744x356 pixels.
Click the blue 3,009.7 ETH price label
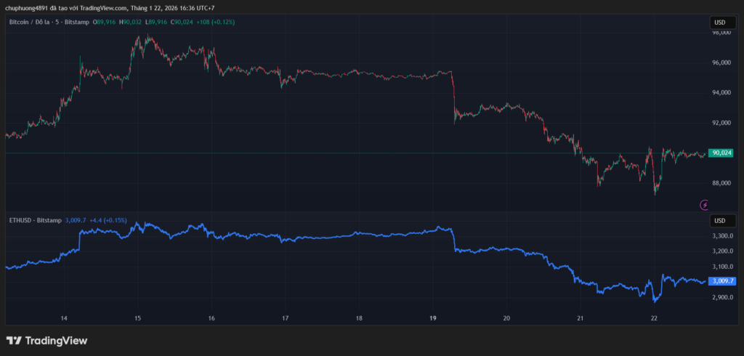723,280
